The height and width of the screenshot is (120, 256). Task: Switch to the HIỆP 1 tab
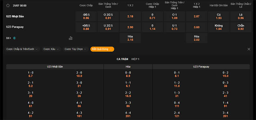click(135, 59)
